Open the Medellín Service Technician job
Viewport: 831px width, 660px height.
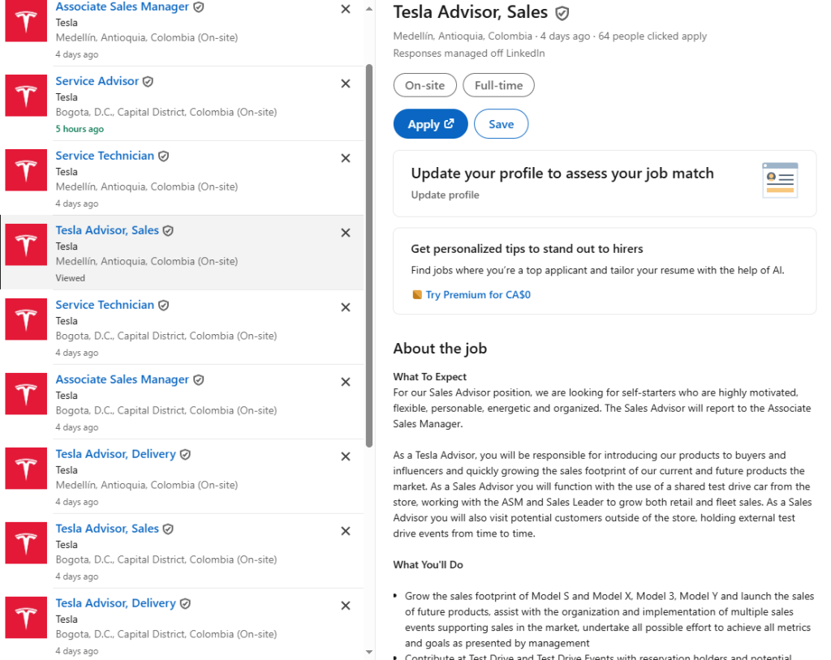(x=105, y=156)
